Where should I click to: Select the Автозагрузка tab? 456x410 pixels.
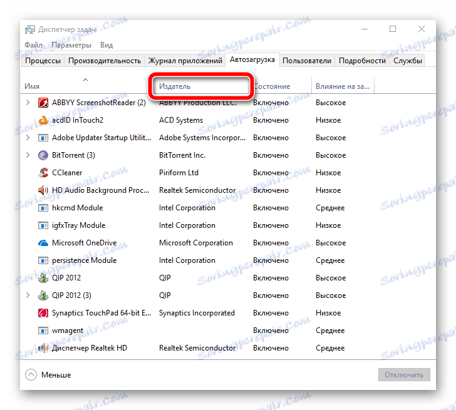tap(252, 59)
